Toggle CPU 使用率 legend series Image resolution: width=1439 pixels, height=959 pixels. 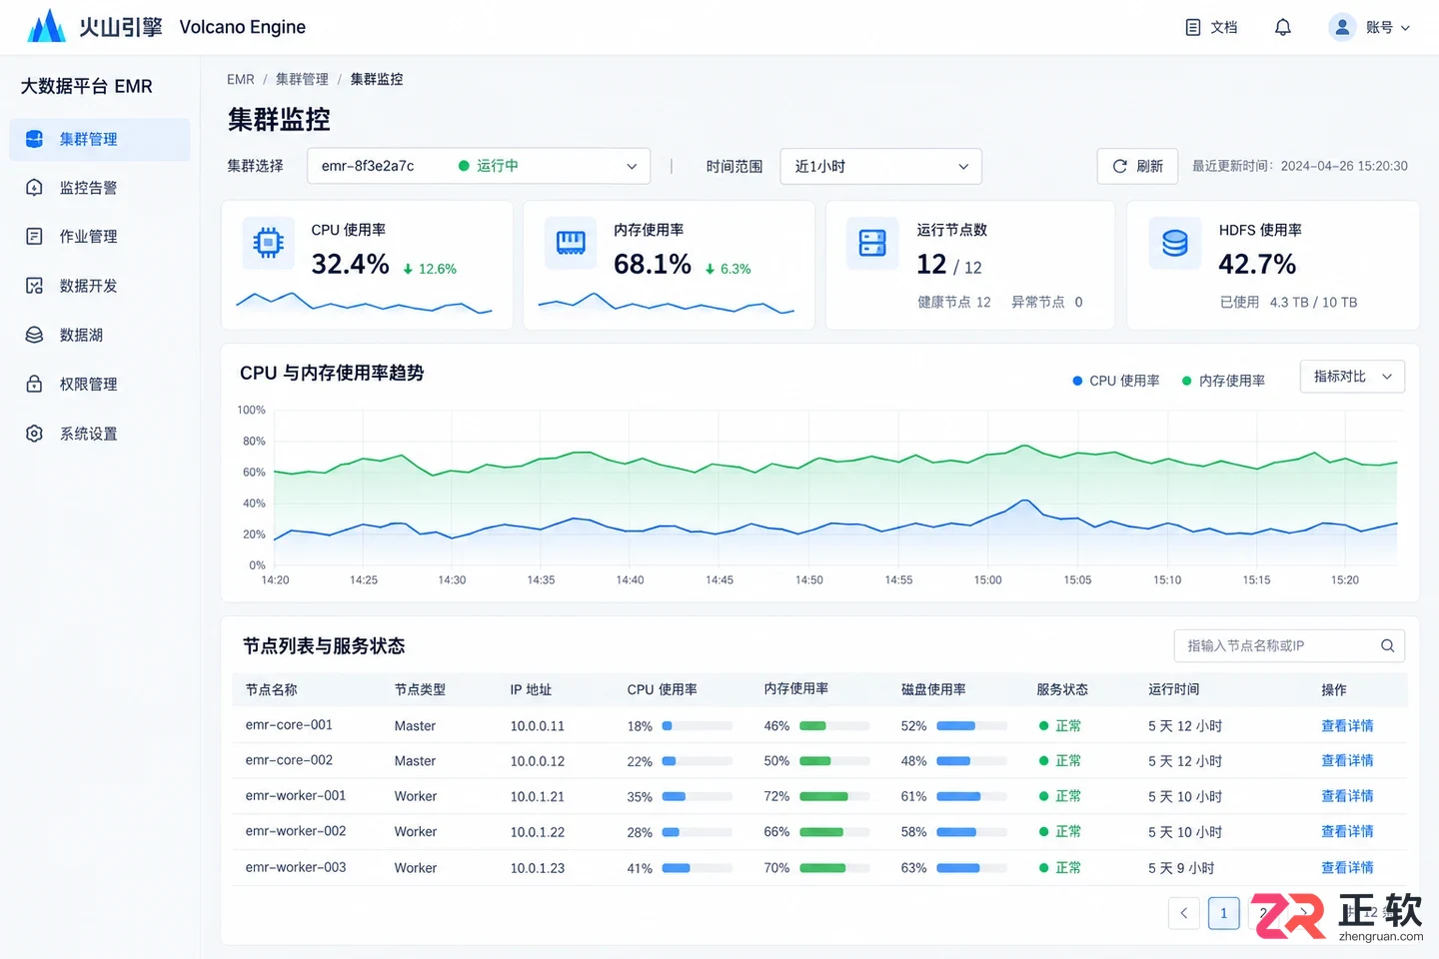[1116, 381]
